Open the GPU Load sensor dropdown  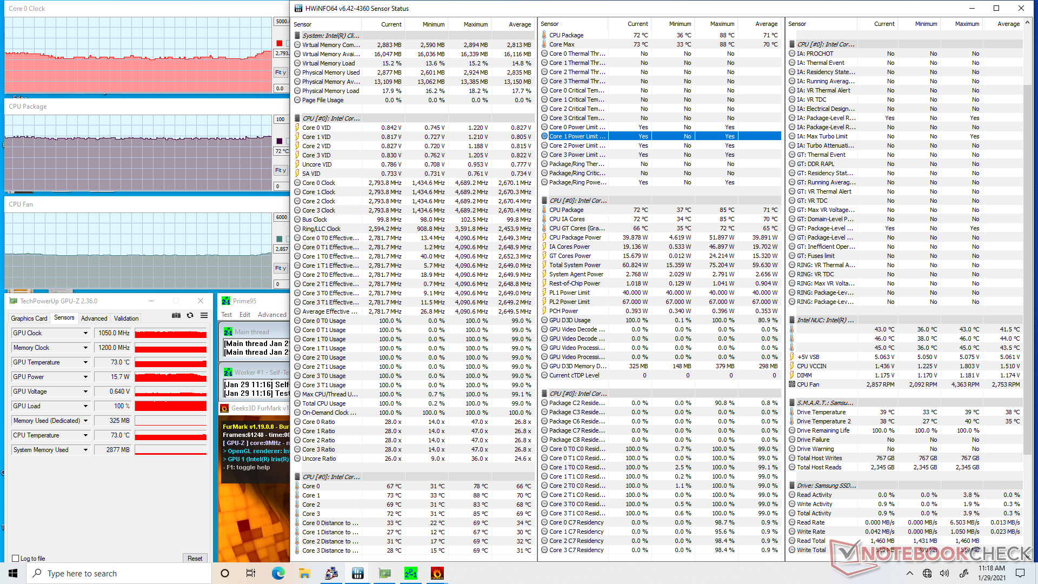coord(85,406)
